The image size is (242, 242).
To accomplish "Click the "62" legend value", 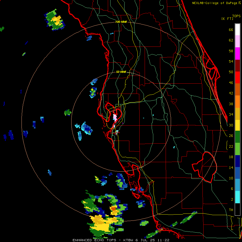I will (231, 40).
